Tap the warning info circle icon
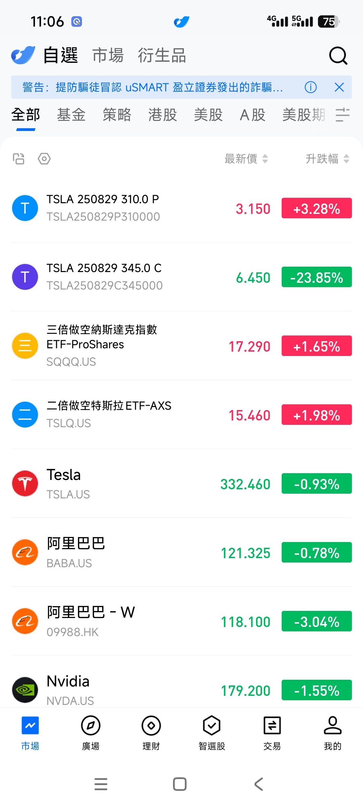This screenshot has width=363, height=806. [x=311, y=87]
